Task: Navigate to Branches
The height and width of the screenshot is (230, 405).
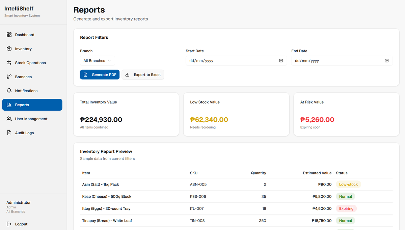Action: click(x=32, y=77)
